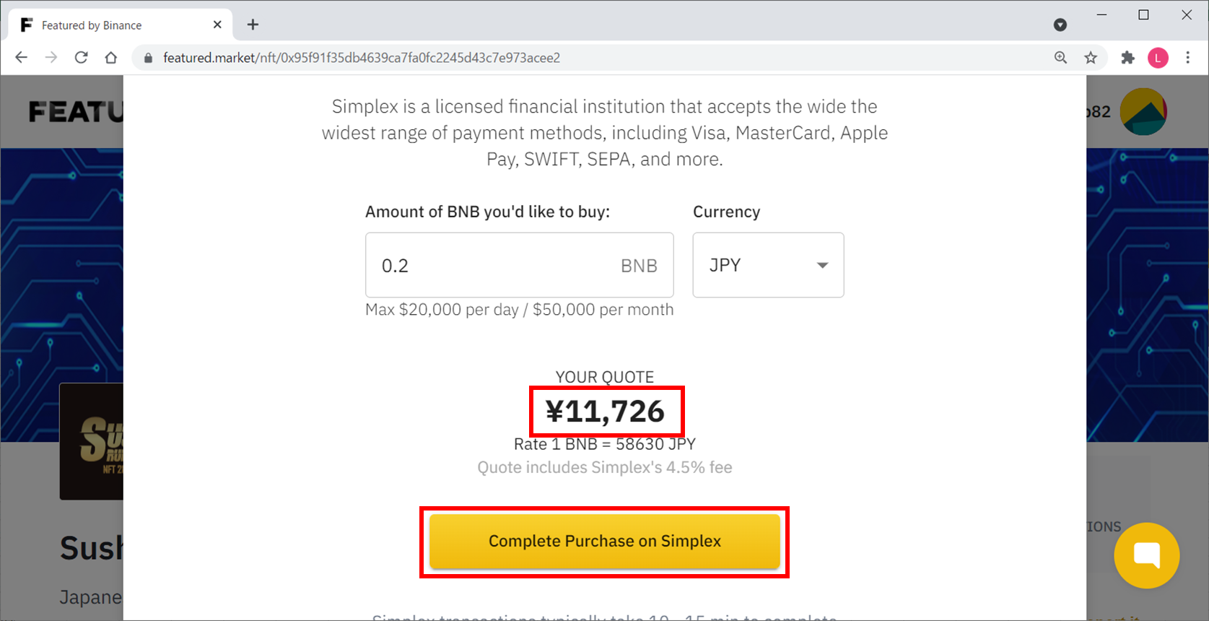Image resolution: width=1209 pixels, height=621 pixels.
Task: Click the user avatar in site header
Action: click(x=1143, y=112)
